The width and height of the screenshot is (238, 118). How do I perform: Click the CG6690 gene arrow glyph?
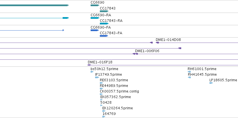pos(95,5)
